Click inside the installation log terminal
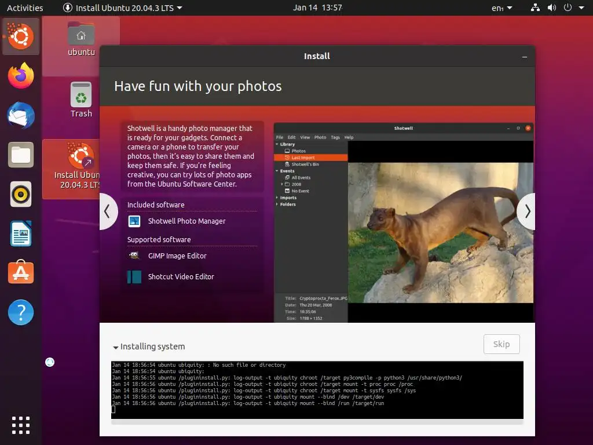 coord(317,390)
